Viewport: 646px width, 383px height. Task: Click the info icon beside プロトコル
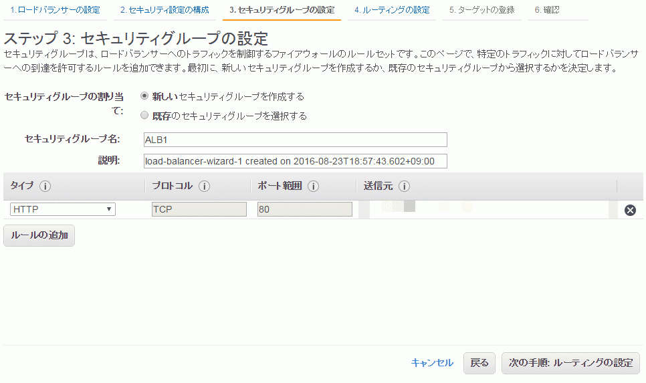tap(205, 186)
